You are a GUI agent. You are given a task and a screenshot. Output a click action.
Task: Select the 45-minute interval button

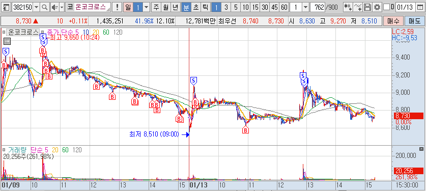pos(274,7)
